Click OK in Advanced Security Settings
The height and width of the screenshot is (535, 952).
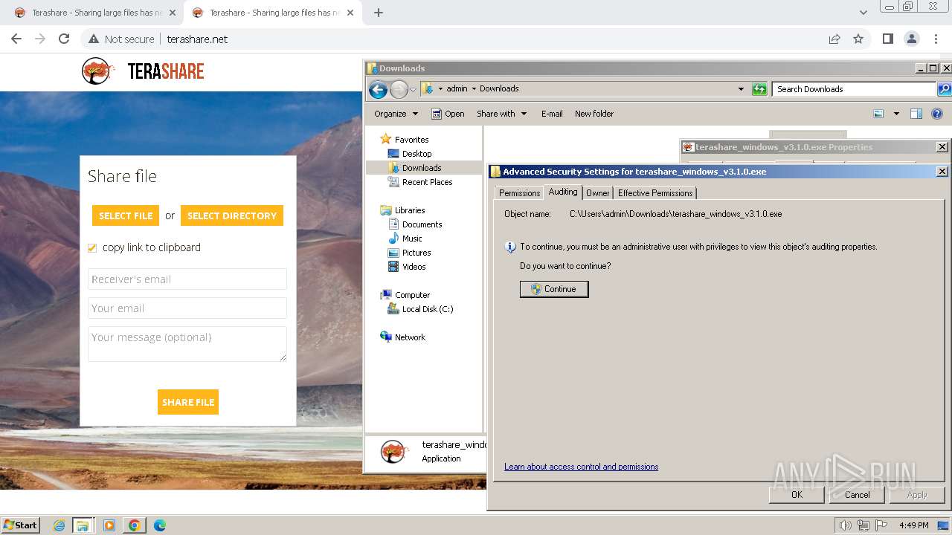tap(797, 494)
